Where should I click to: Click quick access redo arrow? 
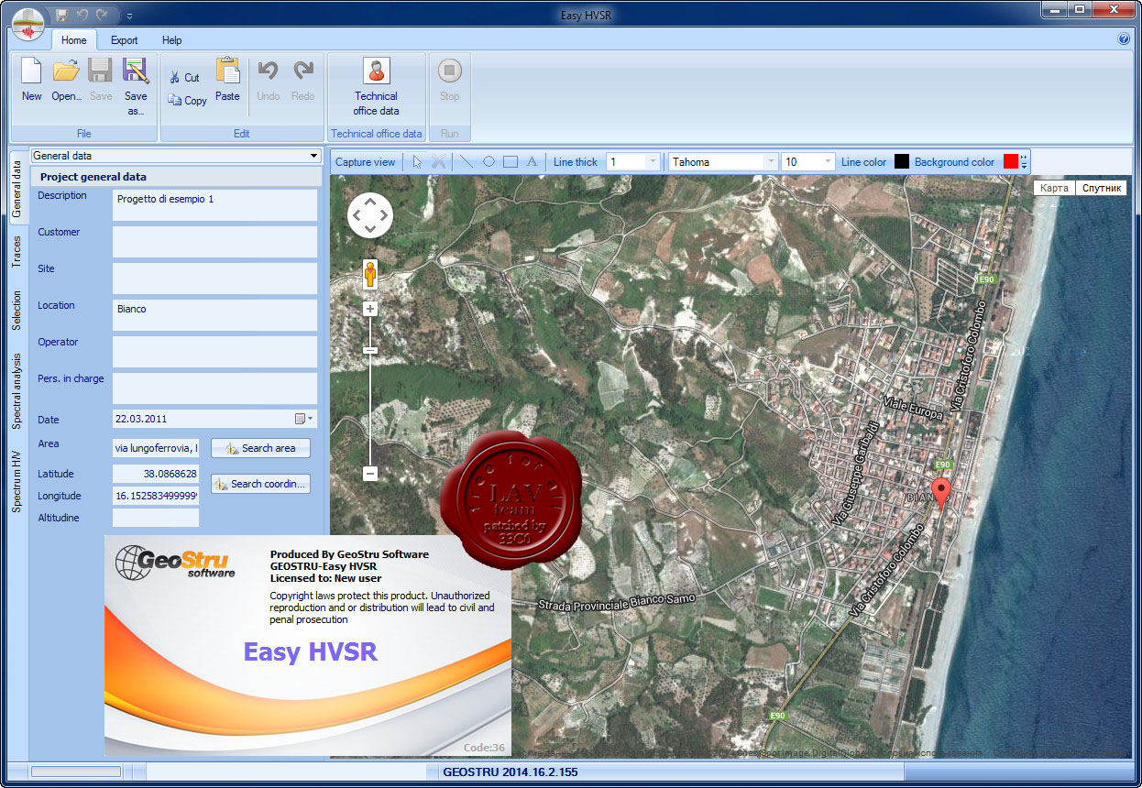pos(102,15)
